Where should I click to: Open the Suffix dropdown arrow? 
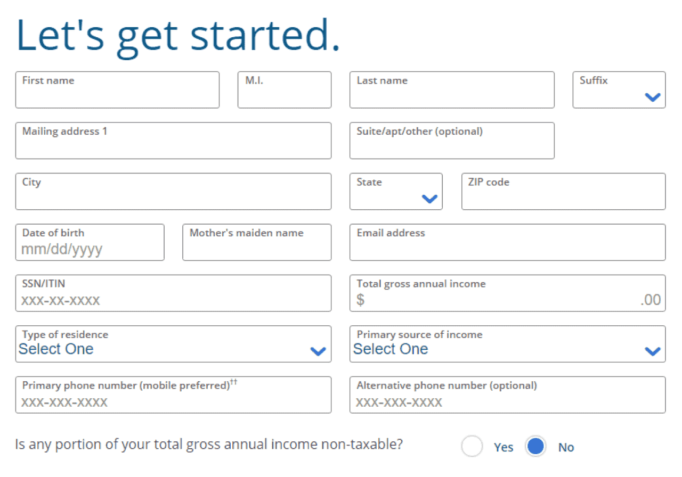[x=652, y=97]
